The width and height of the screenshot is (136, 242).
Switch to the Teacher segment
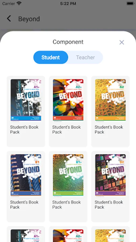(x=85, y=57)
